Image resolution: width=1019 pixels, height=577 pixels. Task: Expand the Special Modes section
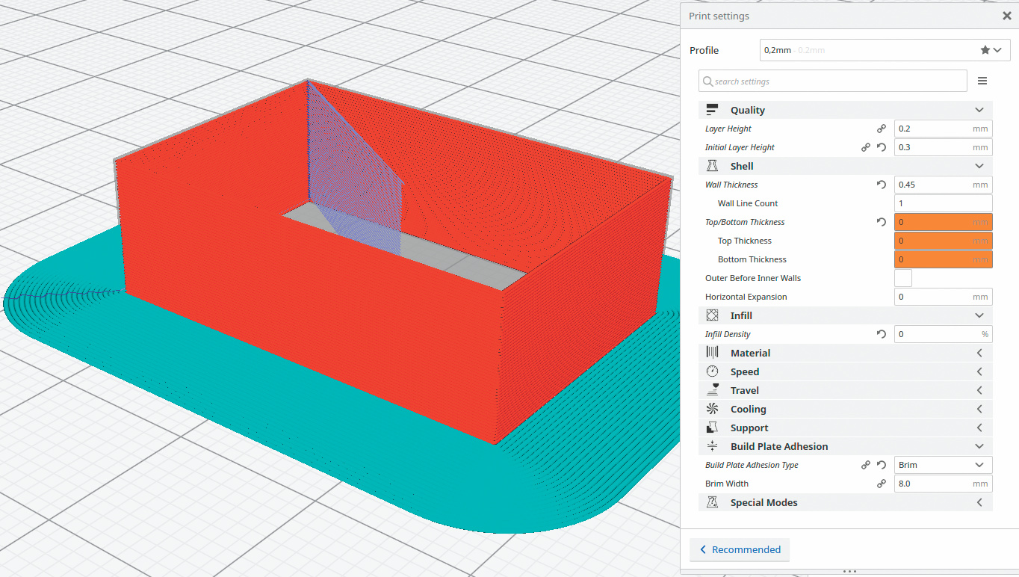(845, 502)
